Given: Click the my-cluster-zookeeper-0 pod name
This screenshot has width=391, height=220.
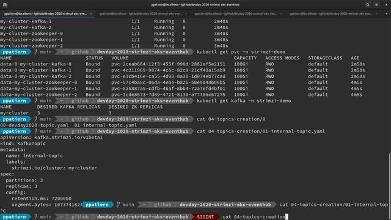Looking at the screenshot, I should (x=31, y=34).
